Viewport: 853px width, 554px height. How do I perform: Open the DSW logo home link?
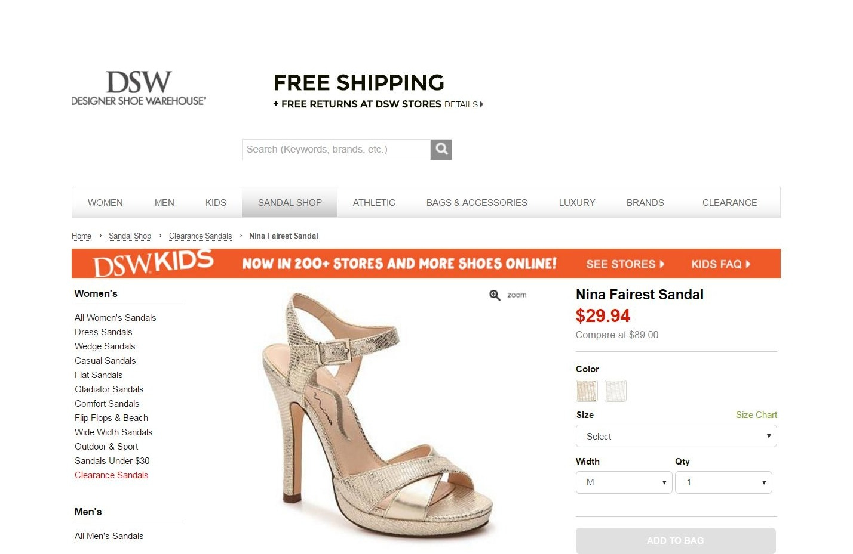coord(139,88)
